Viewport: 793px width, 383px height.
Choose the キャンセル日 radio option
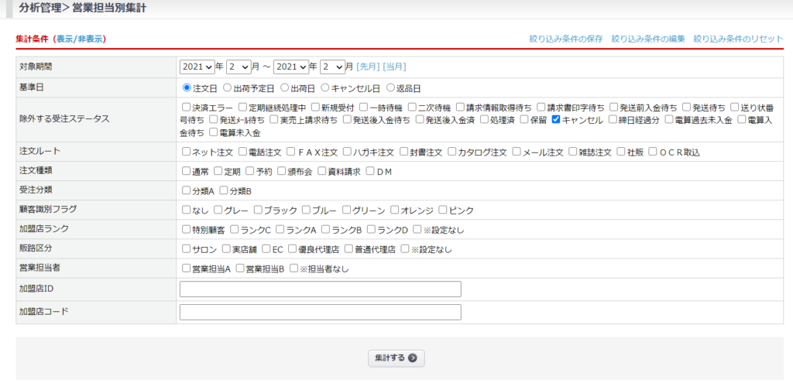[x=325, y=88]
